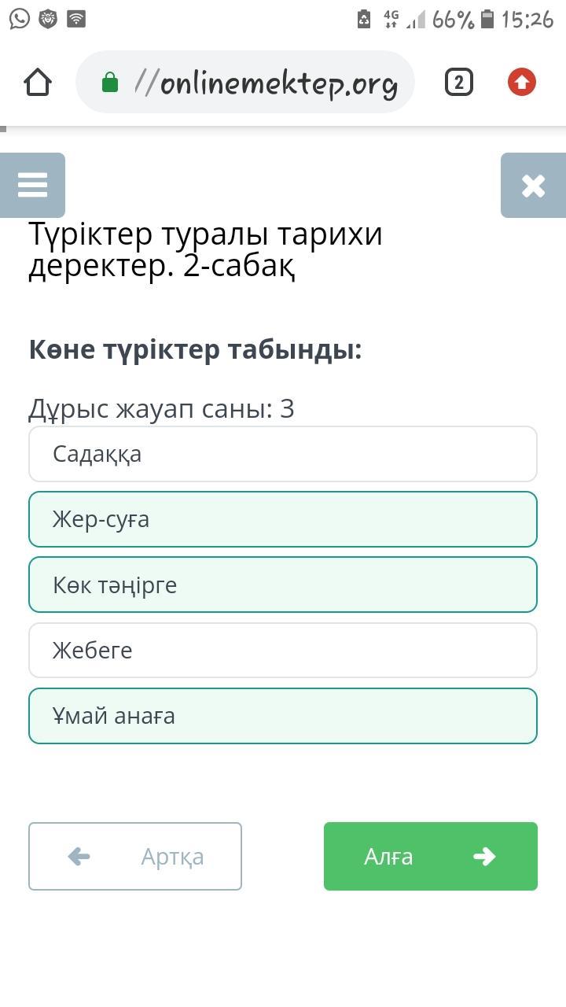
Task: Open the tab switcher showing 2 tabs
Action: [x=459, y=82]
